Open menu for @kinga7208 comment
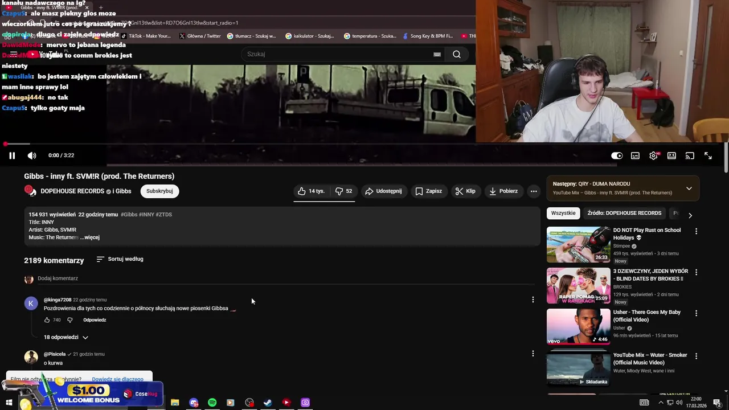This screenshot has height=410, width=729. (533, 300)
